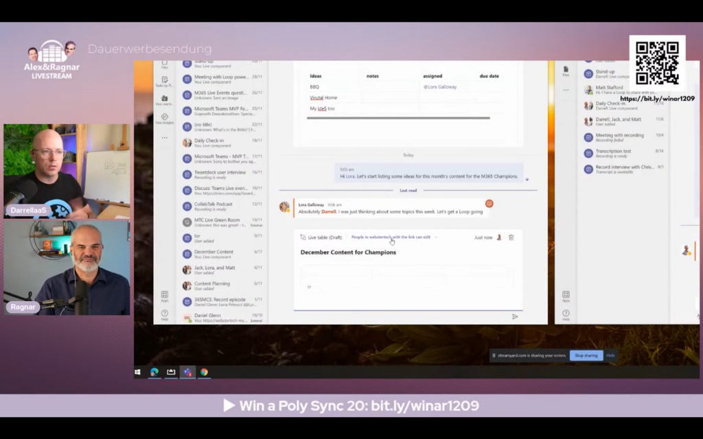This screenshot has height=439, width=703.
Task: Launch Microsoft Edge from taskbar
Action: click(x=154, y=372)
